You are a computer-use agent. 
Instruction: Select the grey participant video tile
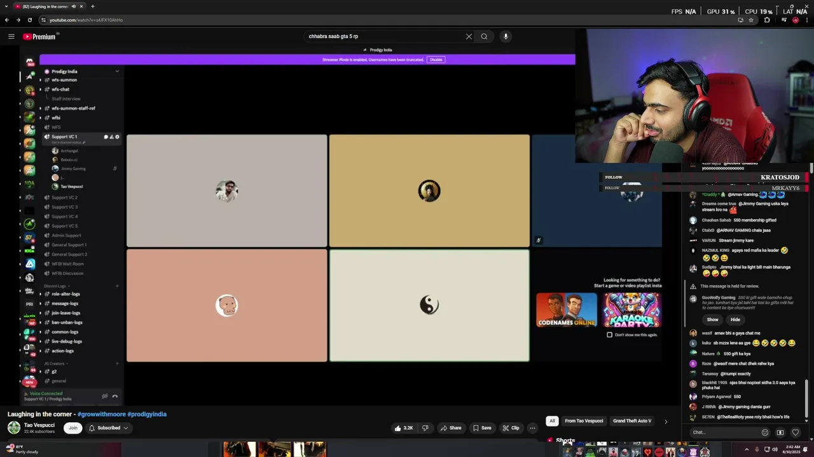pos(226,190)
